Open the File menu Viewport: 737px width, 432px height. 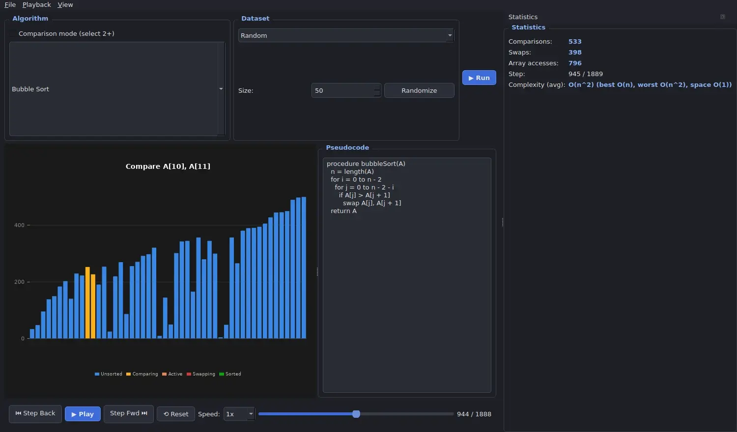[10, 4]
